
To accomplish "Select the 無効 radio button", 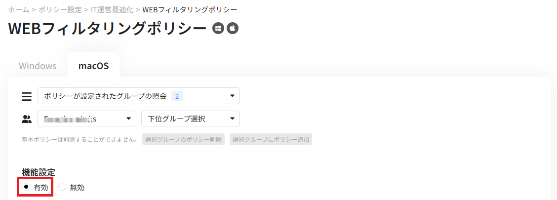I will [62, 187].
